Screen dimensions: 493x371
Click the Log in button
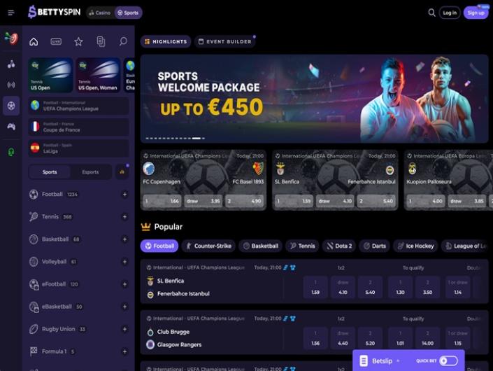pyautogui.click(x=450, y=13)
